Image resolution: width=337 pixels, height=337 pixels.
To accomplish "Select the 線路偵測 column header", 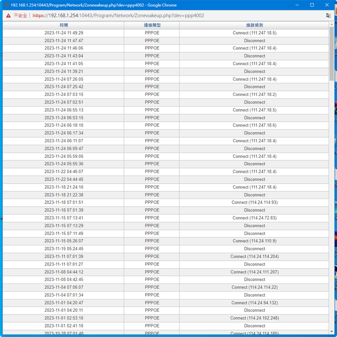I will tap(255, 25).
